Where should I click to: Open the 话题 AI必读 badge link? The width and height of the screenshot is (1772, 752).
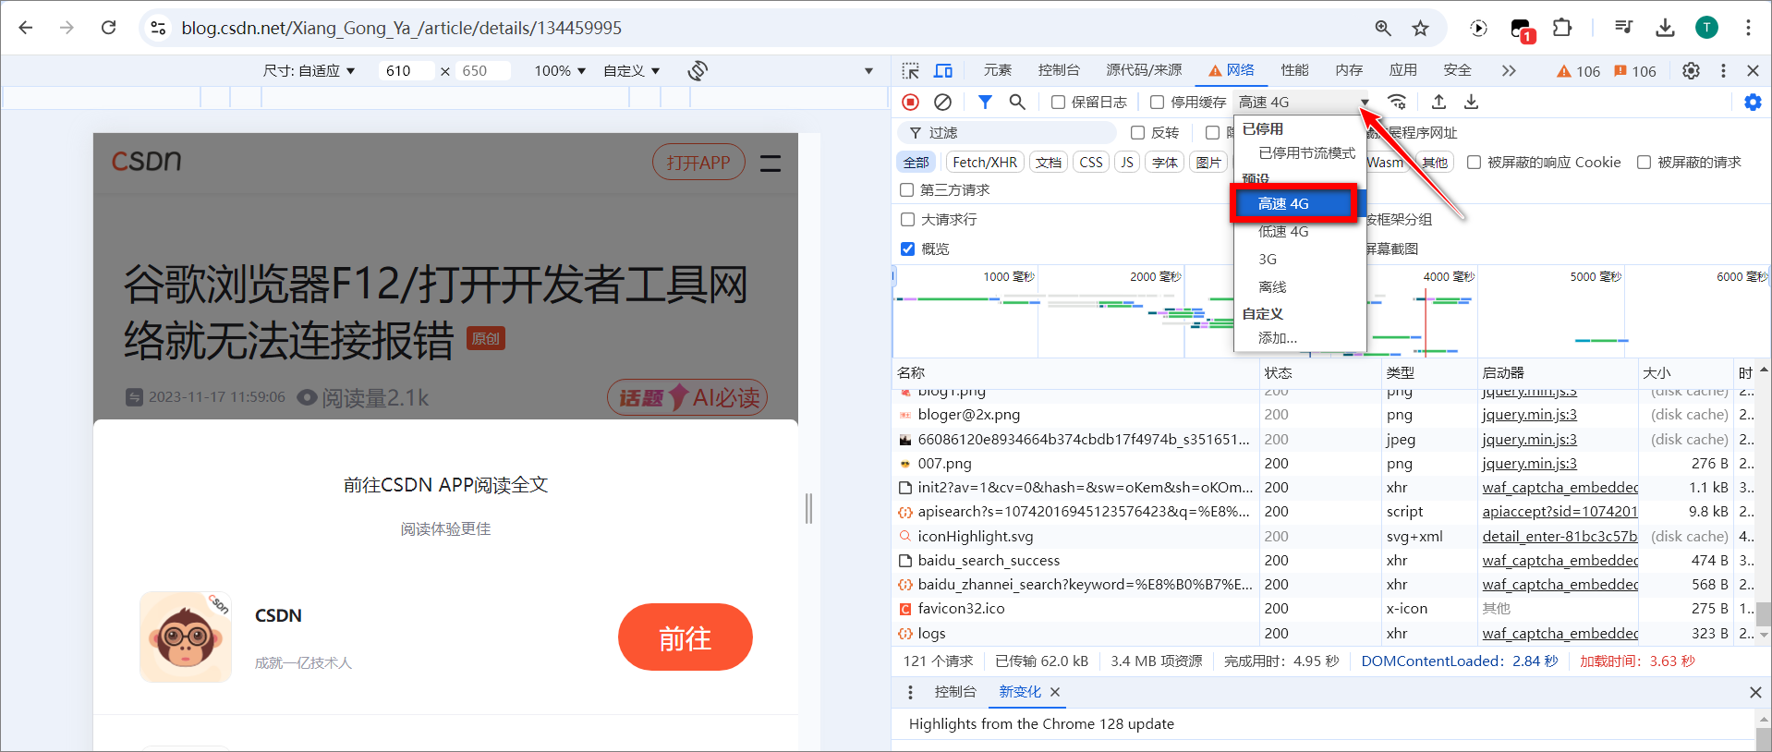coord(687,397)
